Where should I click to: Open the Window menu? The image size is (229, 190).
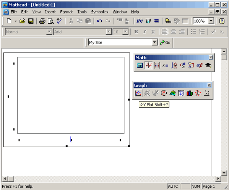[120, 12]
